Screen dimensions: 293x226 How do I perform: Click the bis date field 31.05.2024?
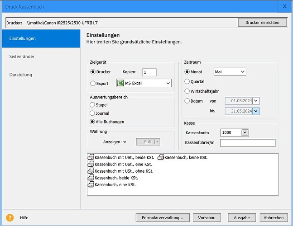tap(239, 111)
